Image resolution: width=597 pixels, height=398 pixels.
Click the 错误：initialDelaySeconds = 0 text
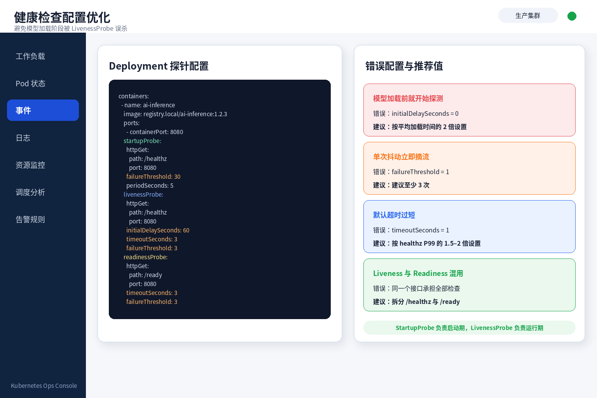click(x=416, y=113)
